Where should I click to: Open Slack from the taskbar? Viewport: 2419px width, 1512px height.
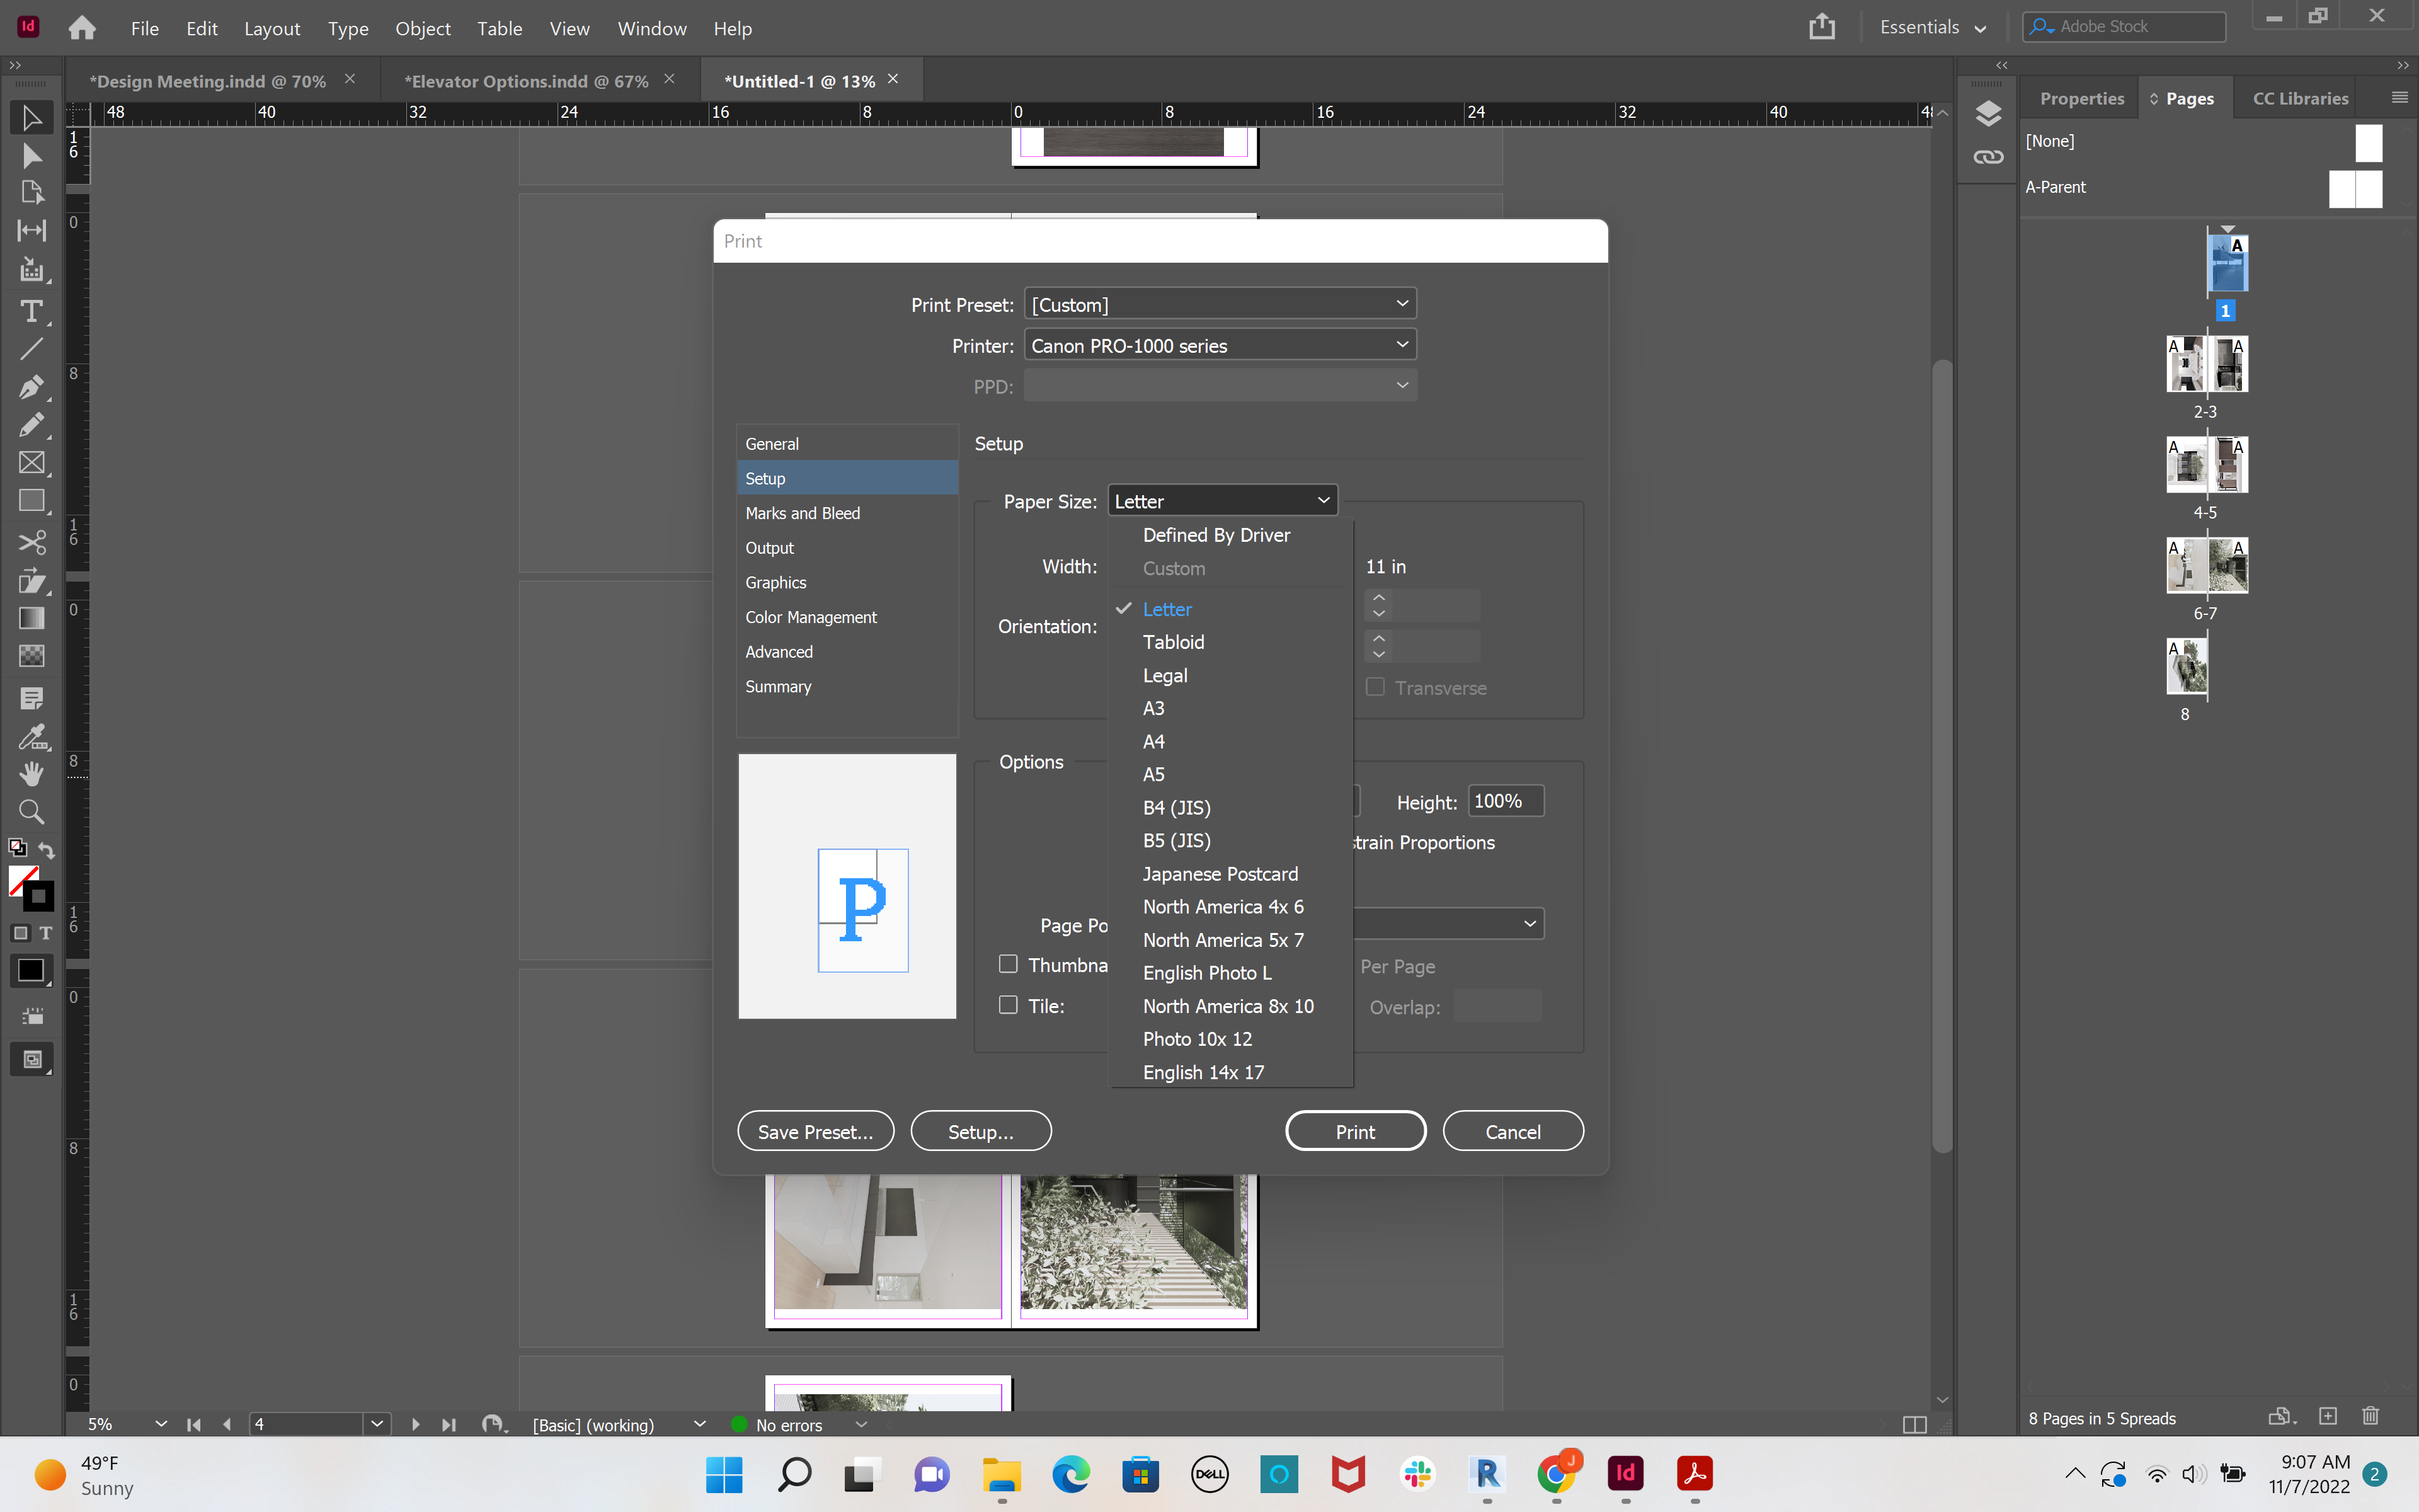coord(1417,1474)
